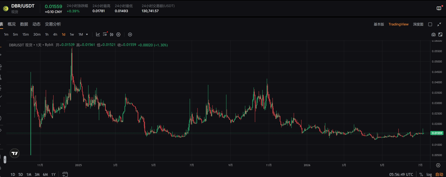Image resolution: width=446 pixels, height=177 pixels.
Task: Set date range to 1Y
Action: point(53,174)
